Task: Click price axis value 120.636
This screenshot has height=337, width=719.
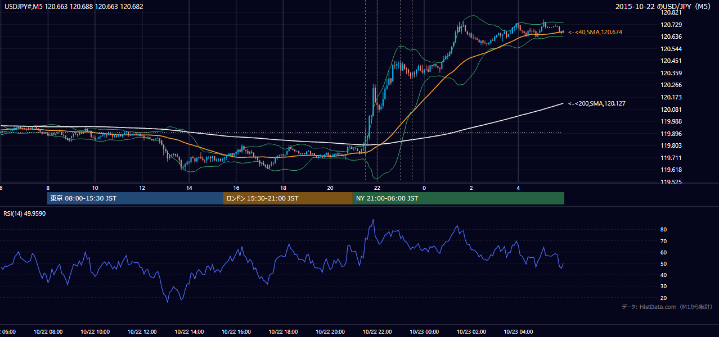Action: pos(671,37)
